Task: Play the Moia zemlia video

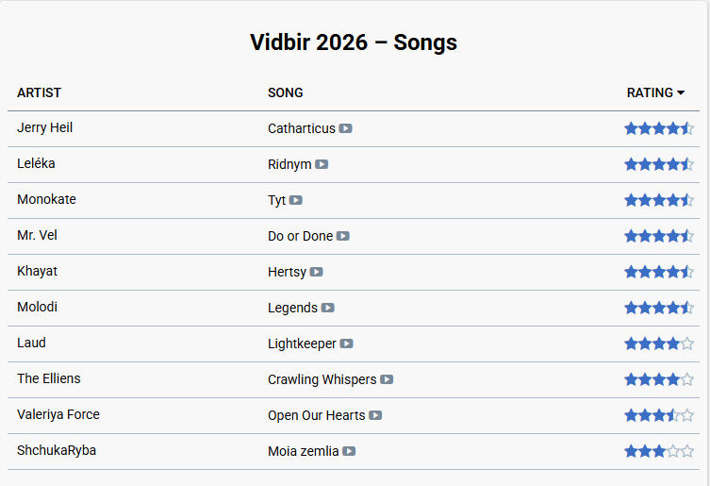Action: click(349, 451)
